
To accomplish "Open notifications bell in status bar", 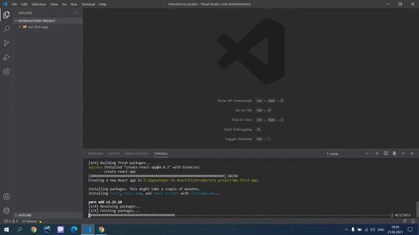I will pyautogui.click(x=413, y=221).
